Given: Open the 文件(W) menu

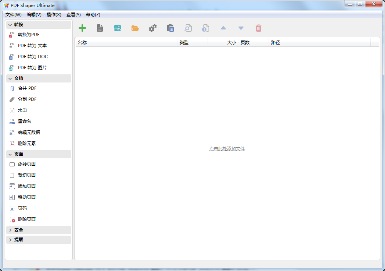Looking at the screenshot, I should pyautogui.click(x=14, y=15).
